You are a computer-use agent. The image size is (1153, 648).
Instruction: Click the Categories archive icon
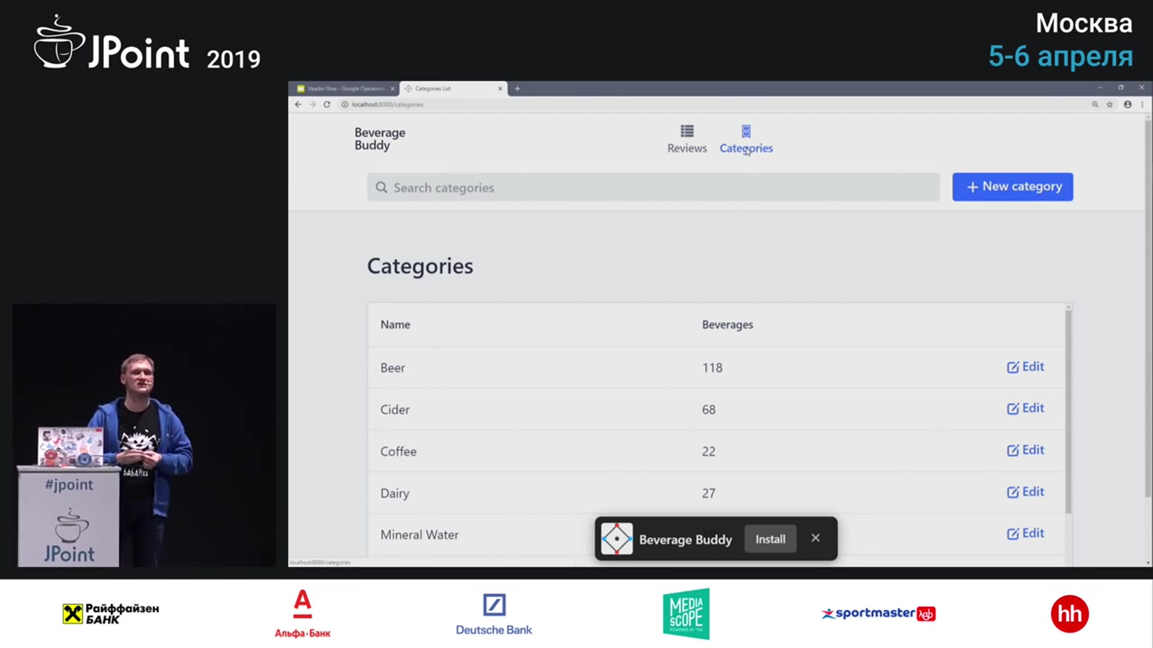coord(746,131)
